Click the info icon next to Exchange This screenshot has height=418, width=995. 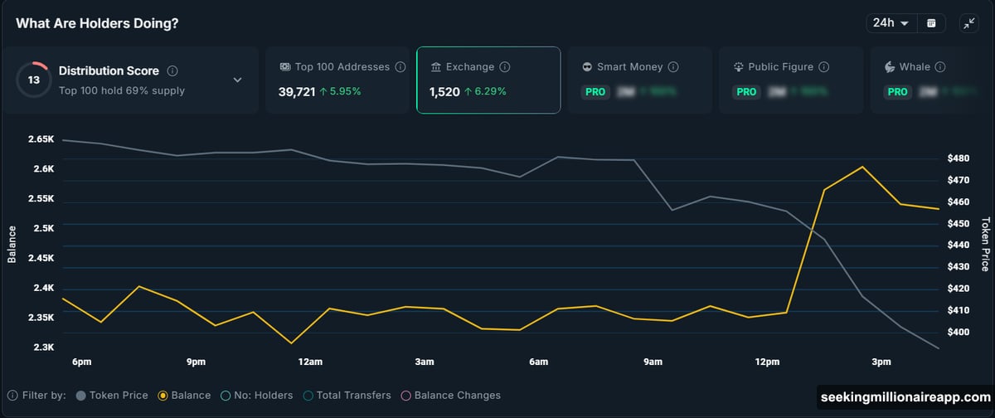coord(505,67)
